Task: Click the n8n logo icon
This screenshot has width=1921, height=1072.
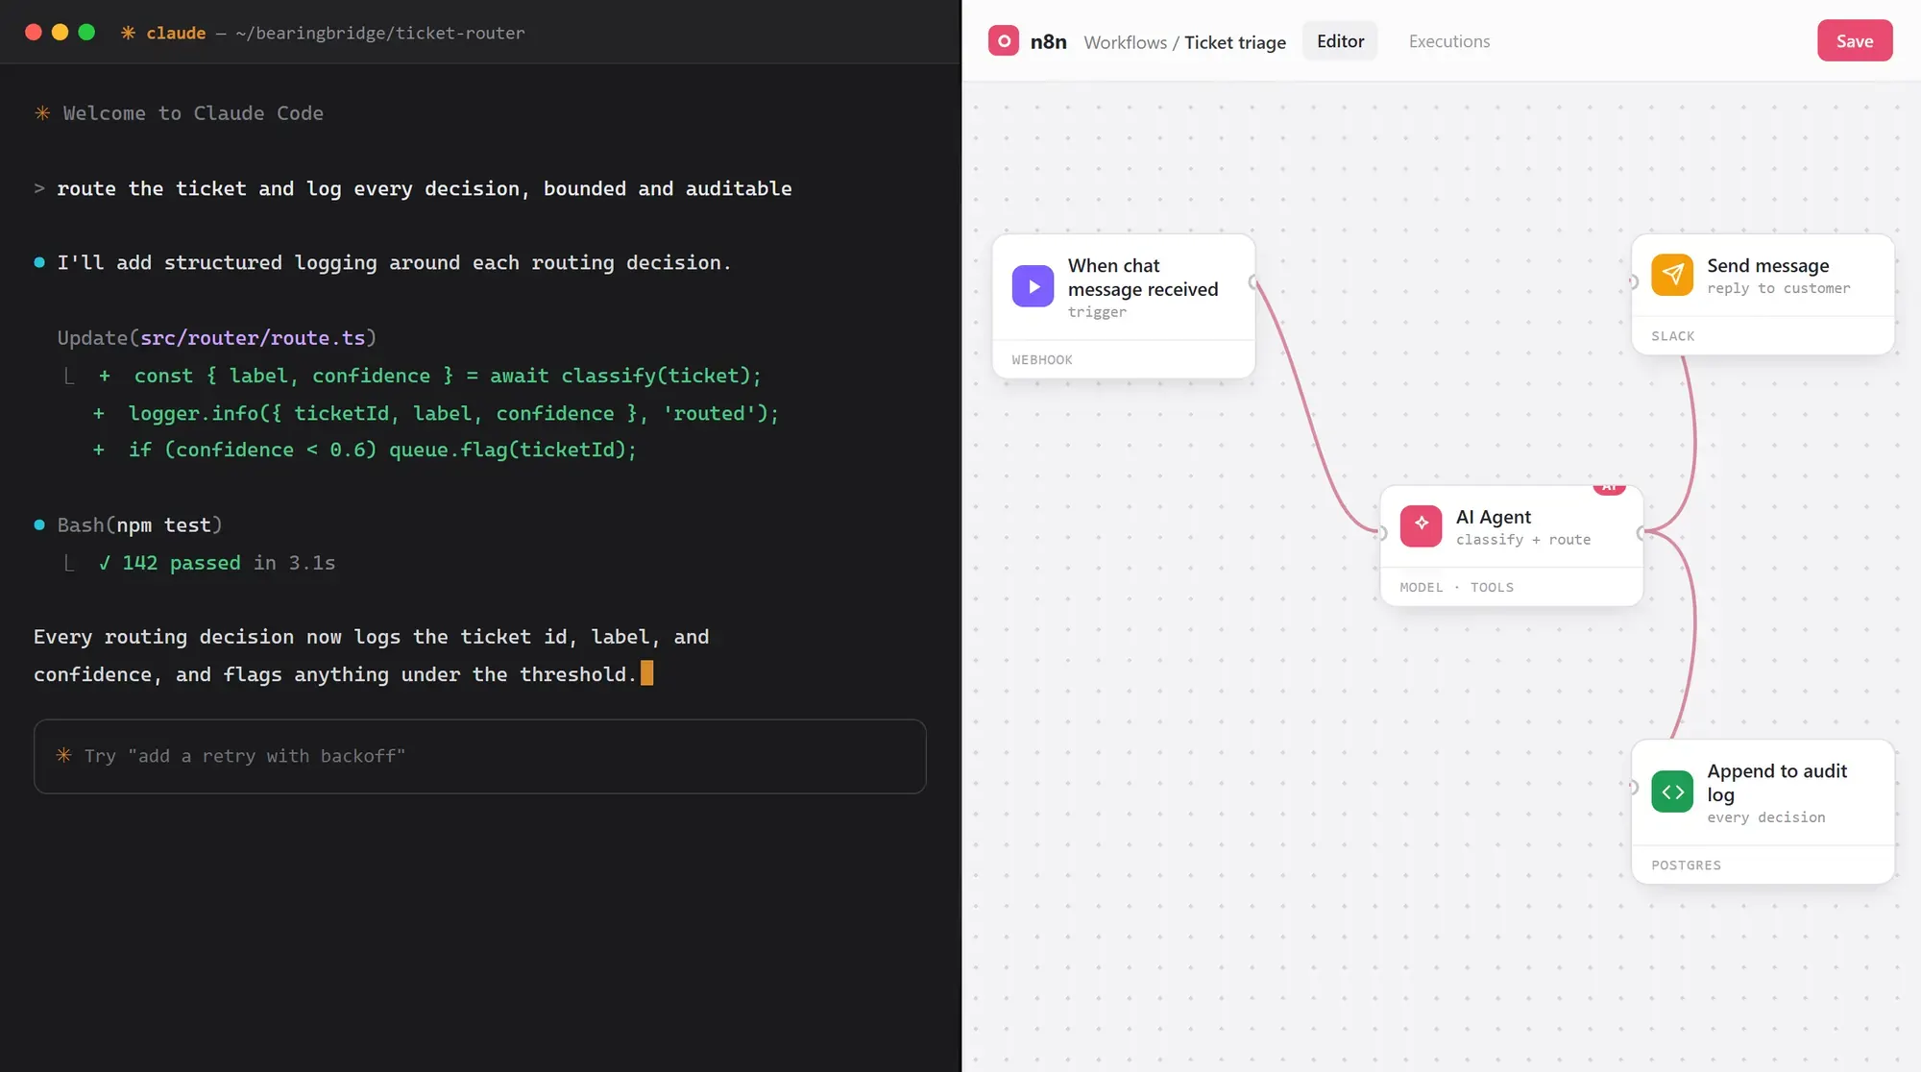Action: pos(1003,40)
